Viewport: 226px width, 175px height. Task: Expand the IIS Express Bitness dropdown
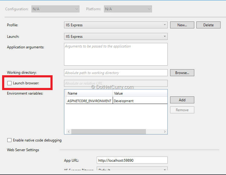[x=132, y=169]
